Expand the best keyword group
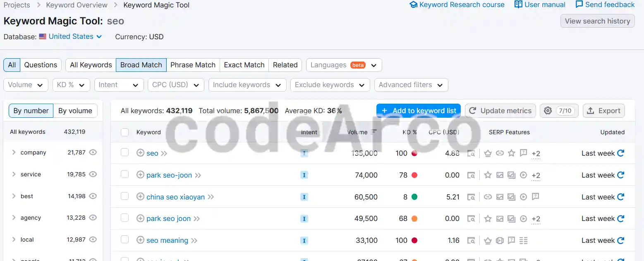Viewport: 644px width, 261px height. [x=14, y=196]
